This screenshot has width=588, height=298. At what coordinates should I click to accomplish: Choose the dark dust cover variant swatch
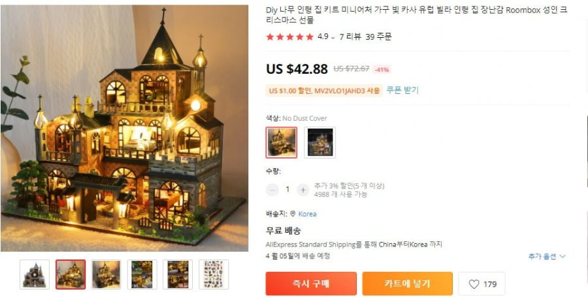click(x=320, y=142)
